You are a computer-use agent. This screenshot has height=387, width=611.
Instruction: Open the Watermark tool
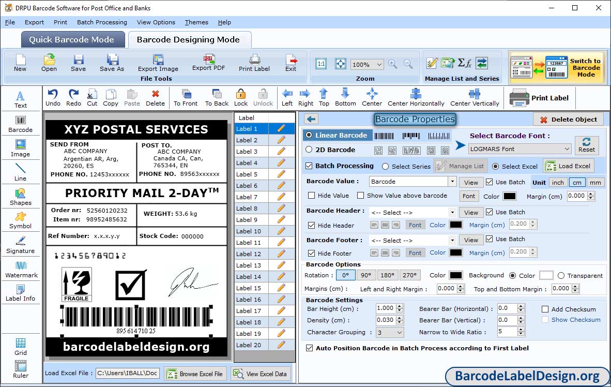click(21, 270)
